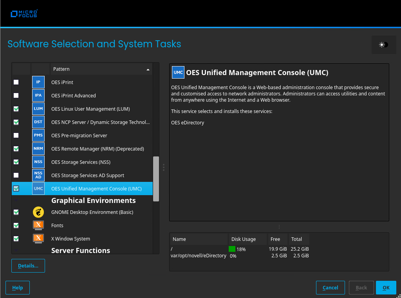The width and height of the screenshot is (401, 298).
Task: Collapse the Graphical Environments group
Action: point(16,200)
